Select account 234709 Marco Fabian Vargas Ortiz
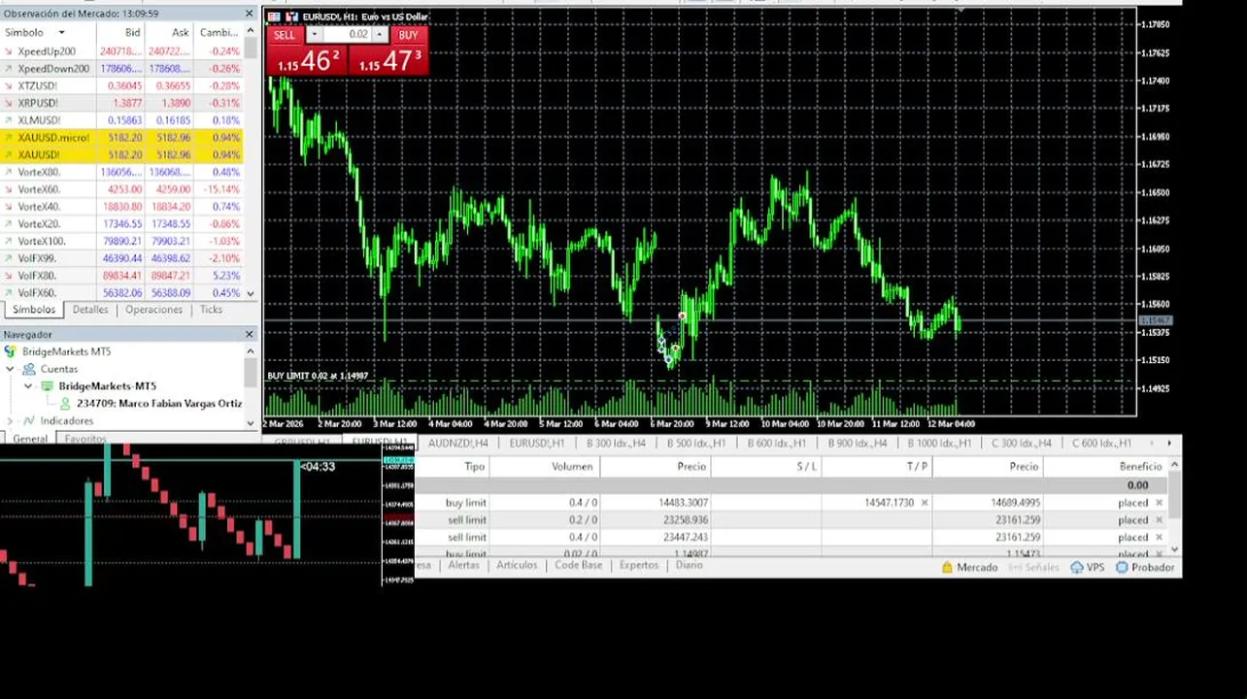This screenshot has height=699, width=1247. coord(159,404)
